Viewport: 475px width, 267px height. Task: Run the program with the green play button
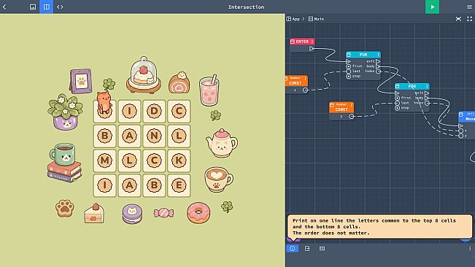pyautogui.click(x=432, y=7)
